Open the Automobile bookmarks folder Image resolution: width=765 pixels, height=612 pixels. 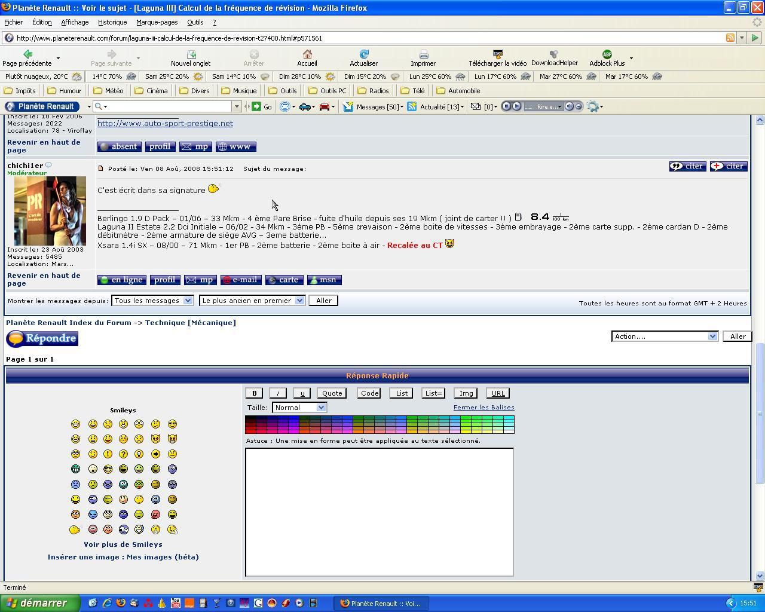click(458, 91)
